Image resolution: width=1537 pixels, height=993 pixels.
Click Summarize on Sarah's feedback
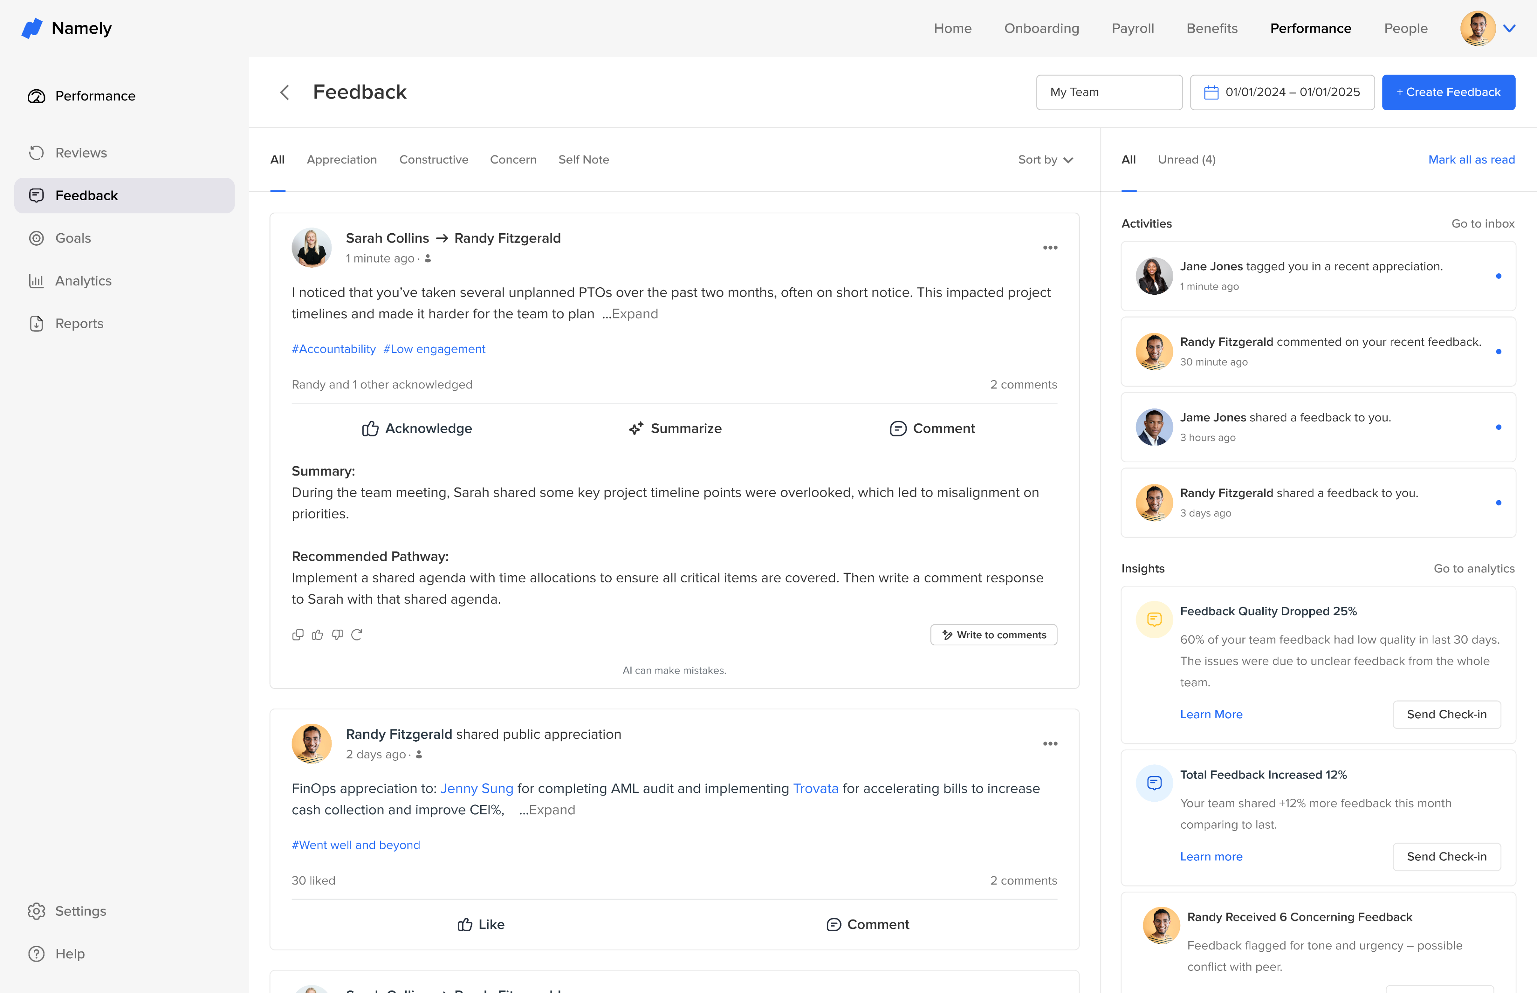point(675,428)
